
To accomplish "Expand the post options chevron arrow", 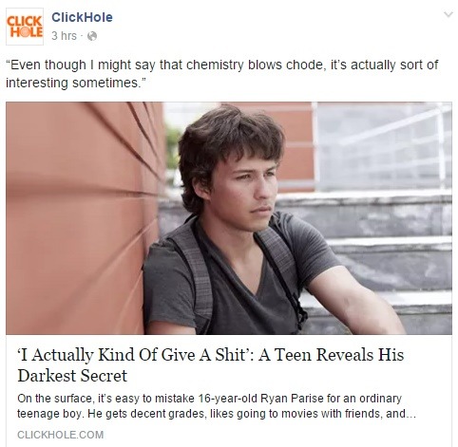I will 448,14.
